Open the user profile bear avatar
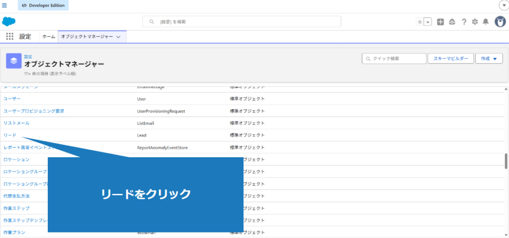Image resolution: width=509 pixels, height=238 pixels. coord(500,22)
